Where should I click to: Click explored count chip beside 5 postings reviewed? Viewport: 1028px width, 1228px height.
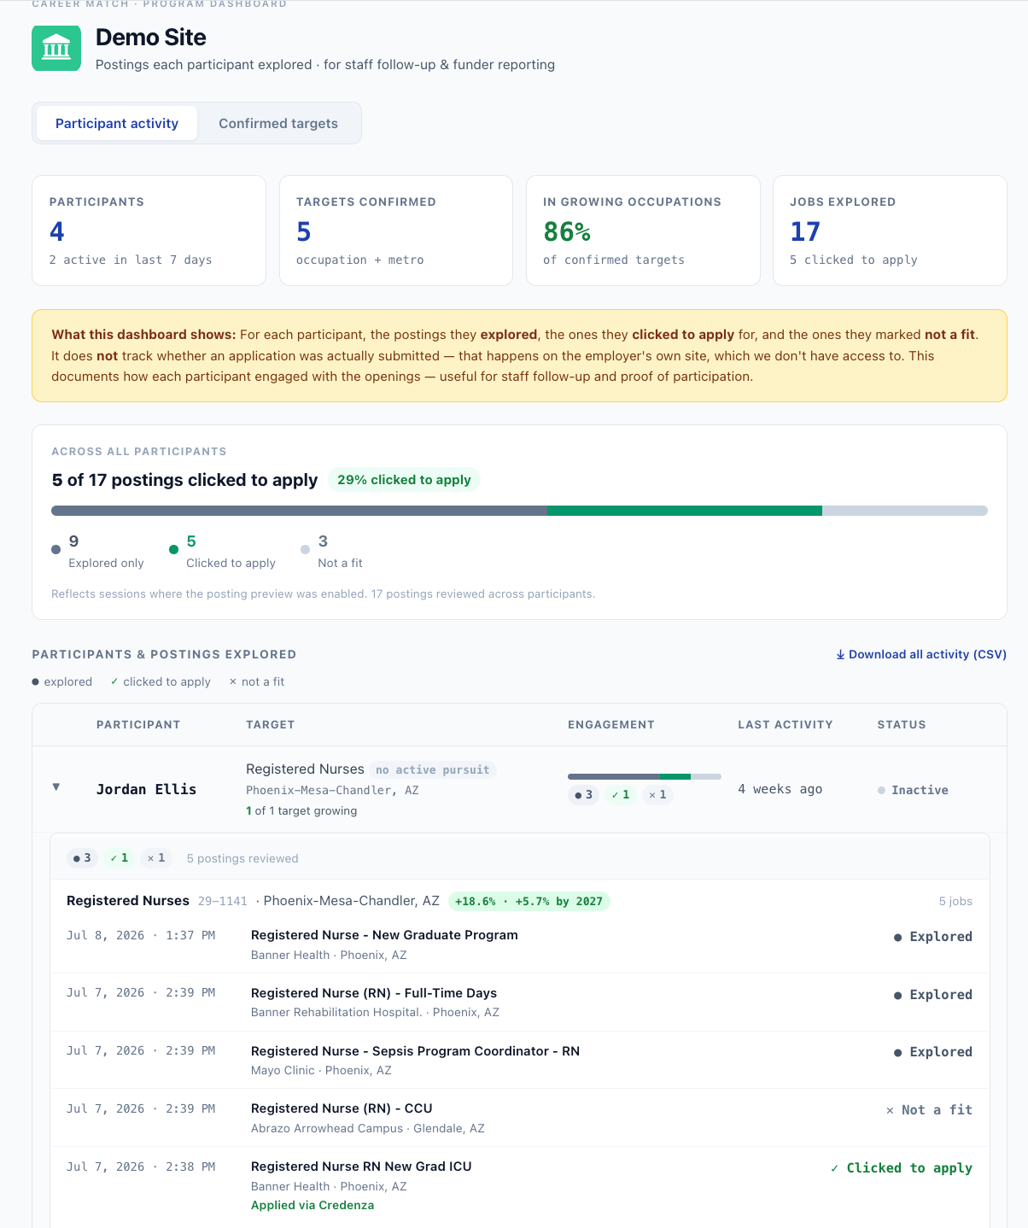[83, 858]
